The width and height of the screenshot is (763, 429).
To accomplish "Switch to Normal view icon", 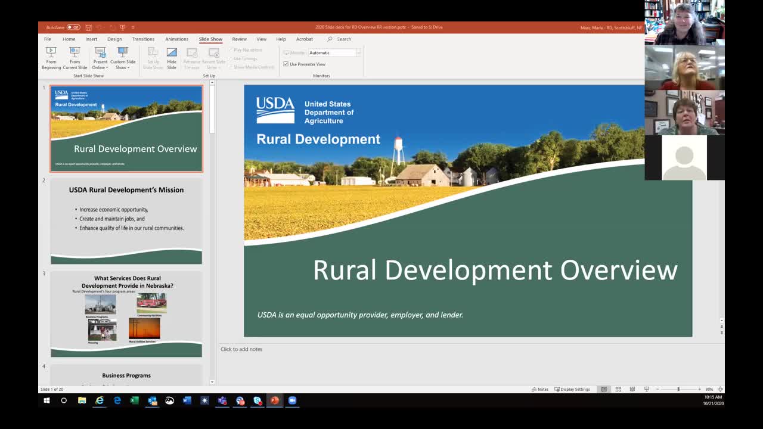I will click(604, 389).
